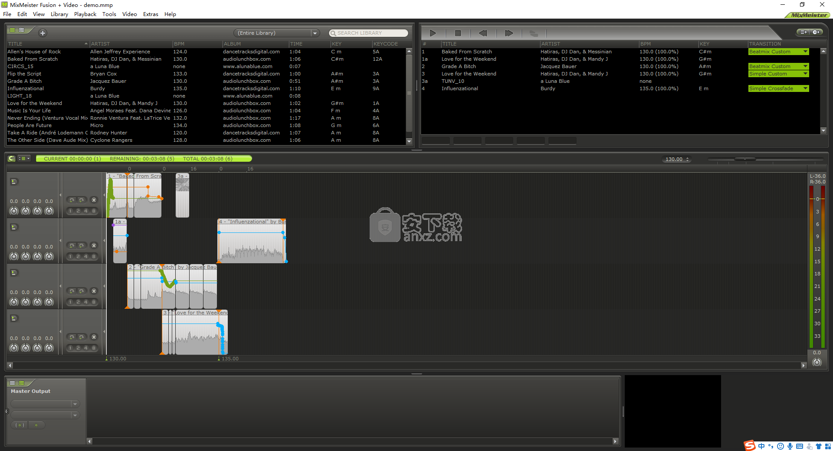833x451 pixels.
Task: Open the timeline view options dropdown
Action: click(x=24, y=159)
